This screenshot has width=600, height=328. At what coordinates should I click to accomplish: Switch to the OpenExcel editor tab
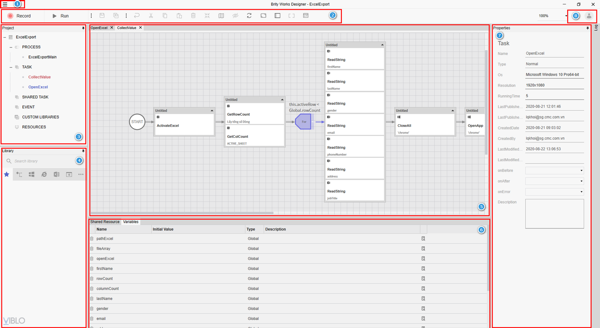(x=99, y=28)
